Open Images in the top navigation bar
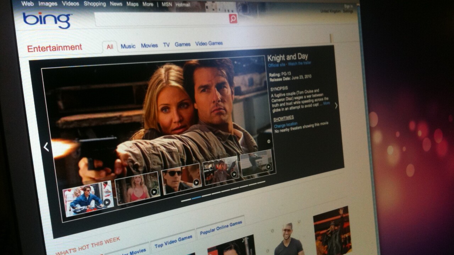This screenshot has height=255, width=454. 48,4
